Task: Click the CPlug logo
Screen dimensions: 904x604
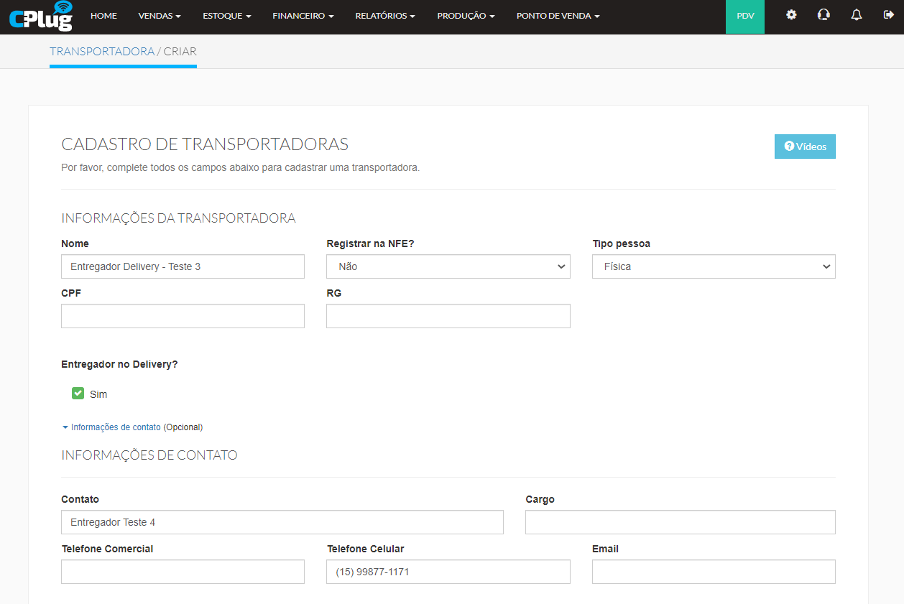Action: coord(41,17)
